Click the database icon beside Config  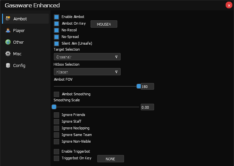click(x=8, y=65)
